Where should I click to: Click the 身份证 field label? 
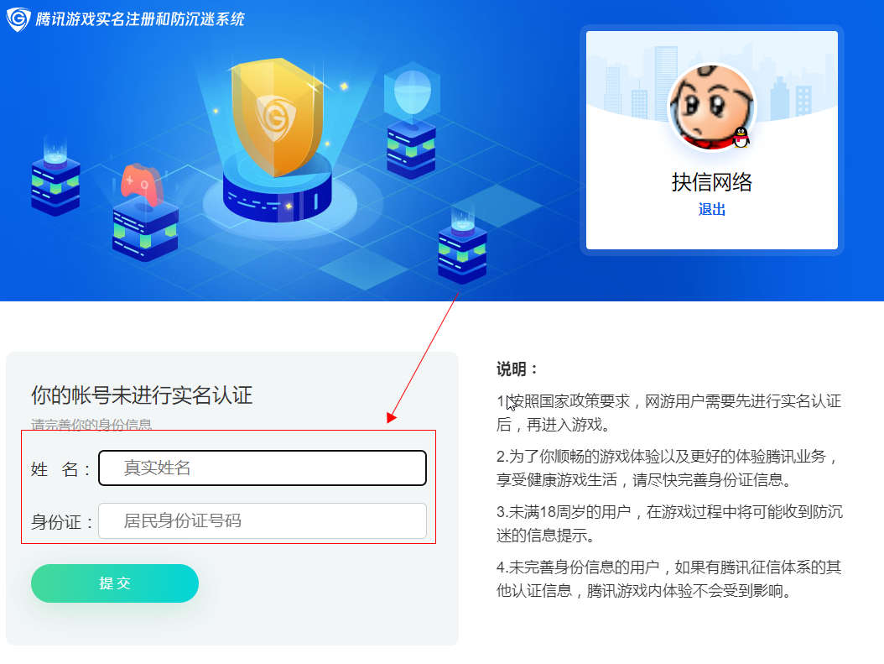61,522
